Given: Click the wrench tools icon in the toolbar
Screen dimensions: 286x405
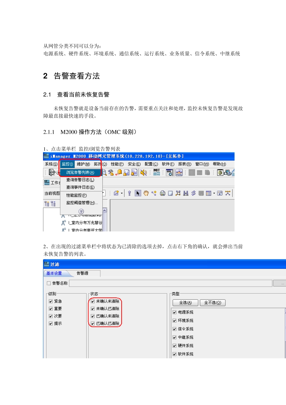Looking at the screenshot, I should pos(111,172).
